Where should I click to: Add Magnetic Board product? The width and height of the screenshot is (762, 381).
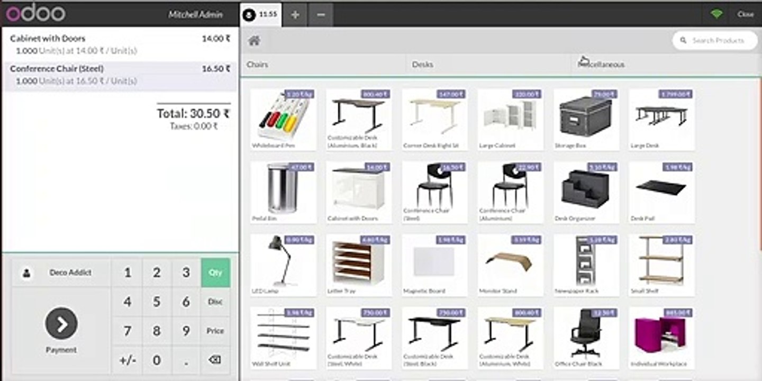(x=434, y=266)
